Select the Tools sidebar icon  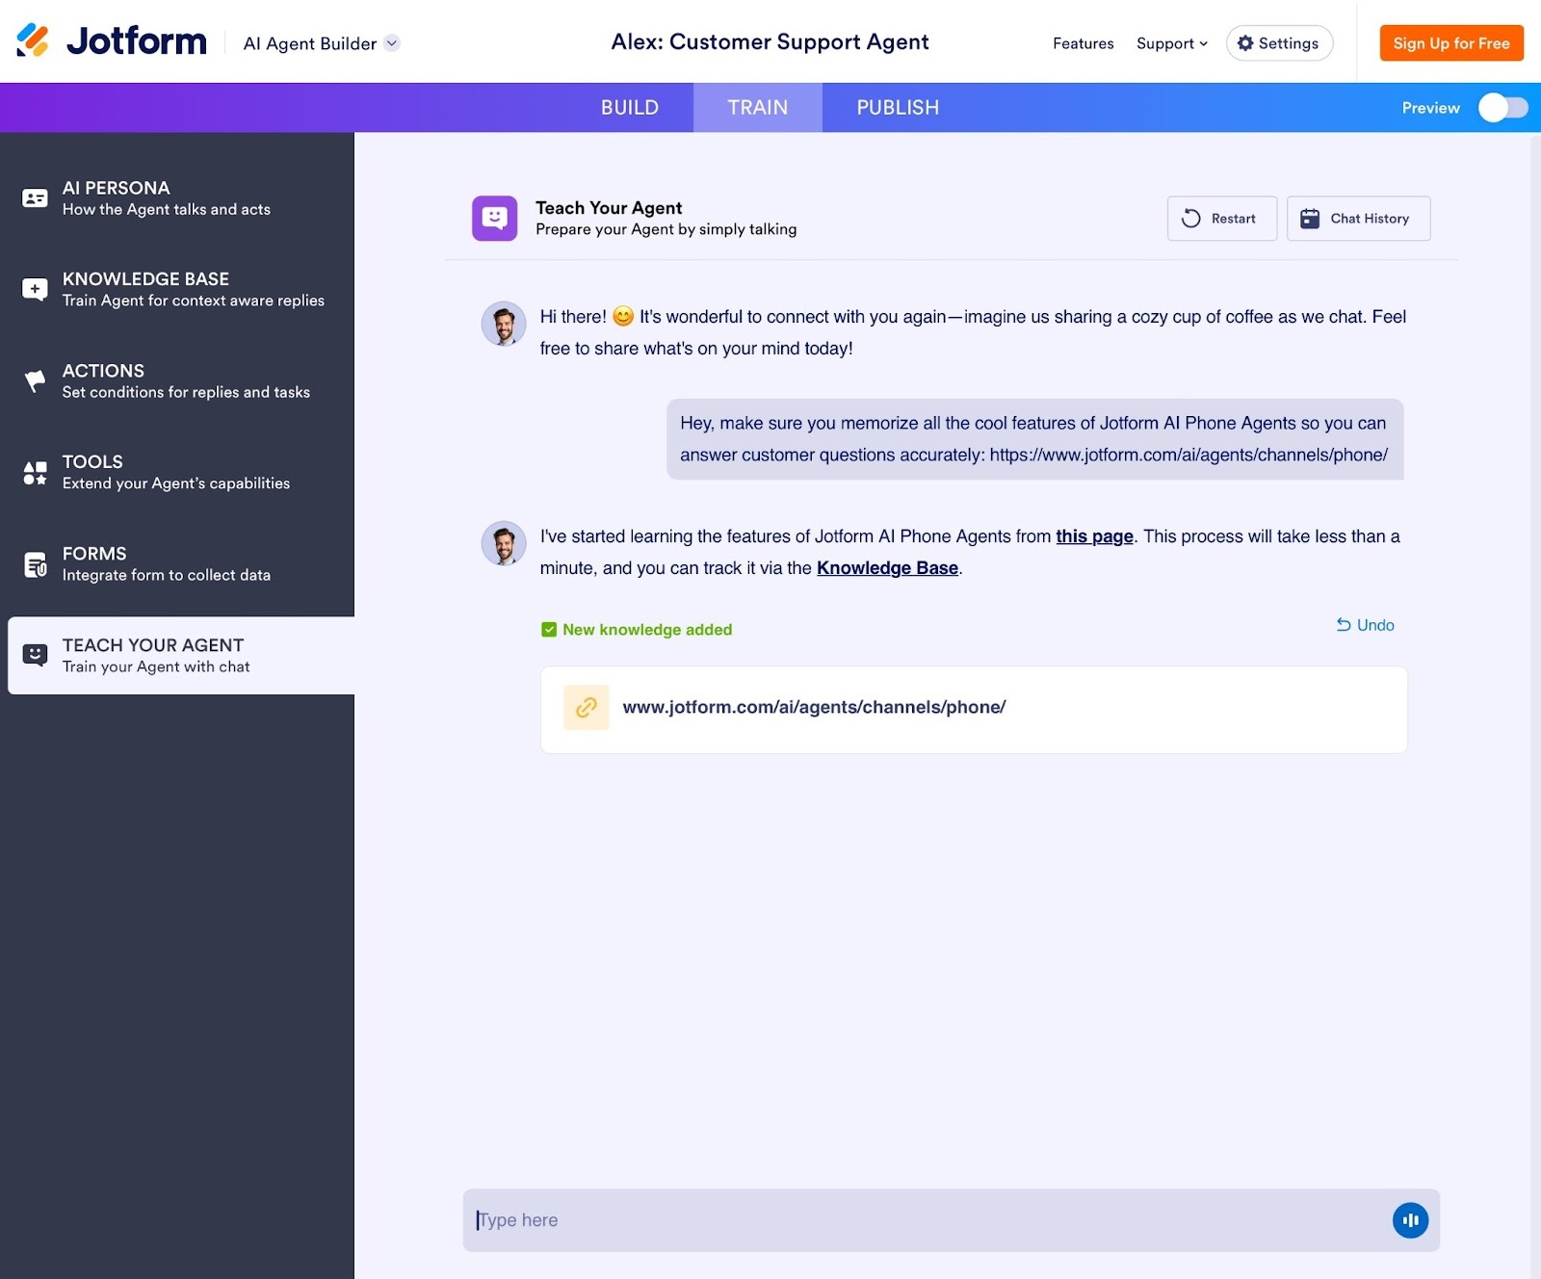click(x=34, y=472)
